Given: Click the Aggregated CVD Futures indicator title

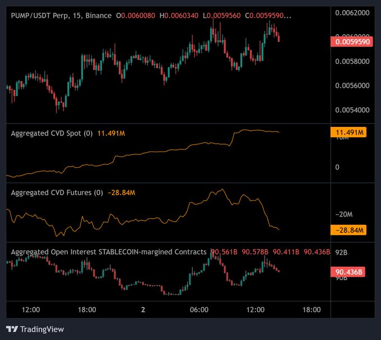Looking at the screenshot, I should click(x=57, y=193).
